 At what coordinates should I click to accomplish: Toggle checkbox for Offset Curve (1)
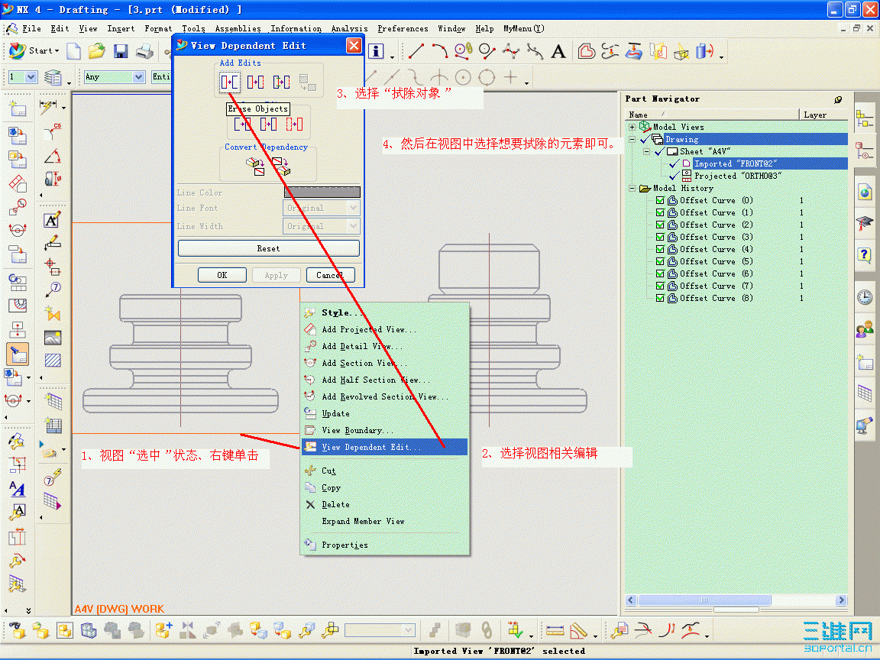(660, 212)
